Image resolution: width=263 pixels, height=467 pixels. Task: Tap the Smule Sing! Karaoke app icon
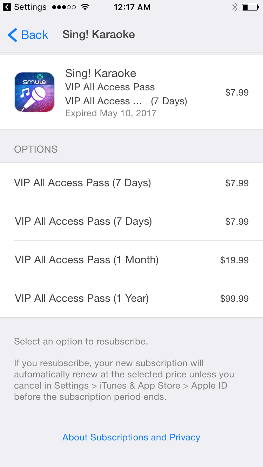click(34, 92)
